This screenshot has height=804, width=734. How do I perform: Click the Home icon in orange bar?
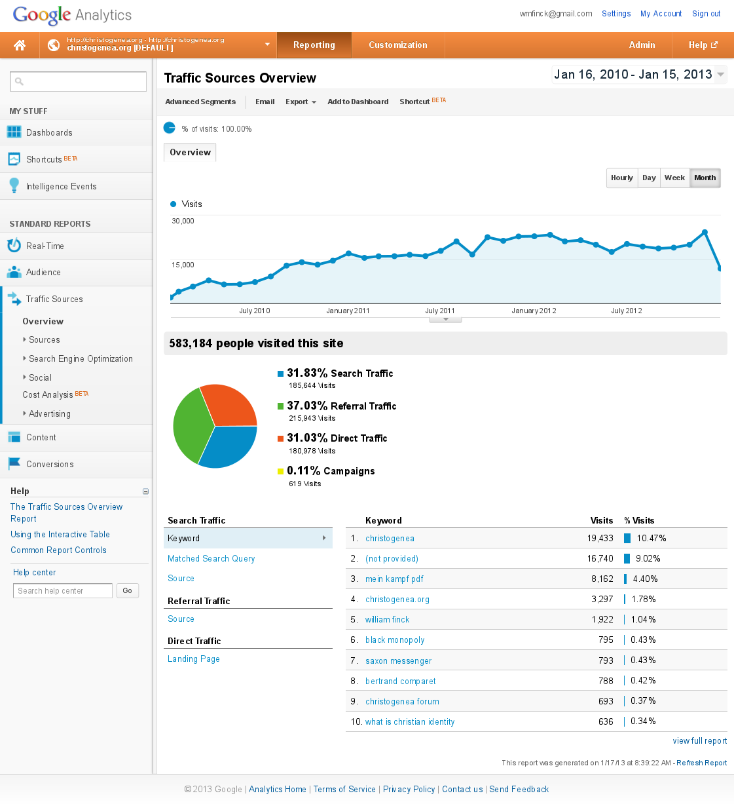pos(20,45)
